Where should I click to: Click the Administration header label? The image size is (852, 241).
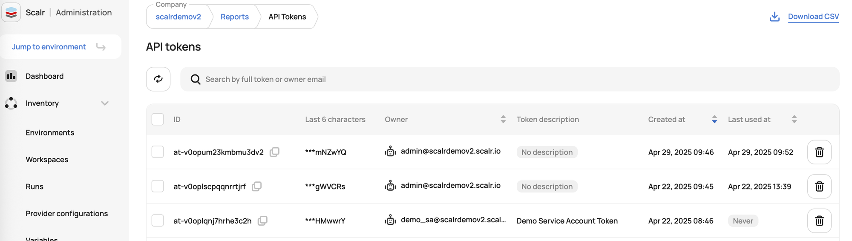point(84,12)
